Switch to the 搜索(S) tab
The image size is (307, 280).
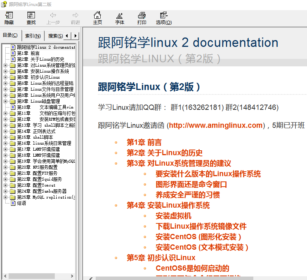[x=55, y=35]
